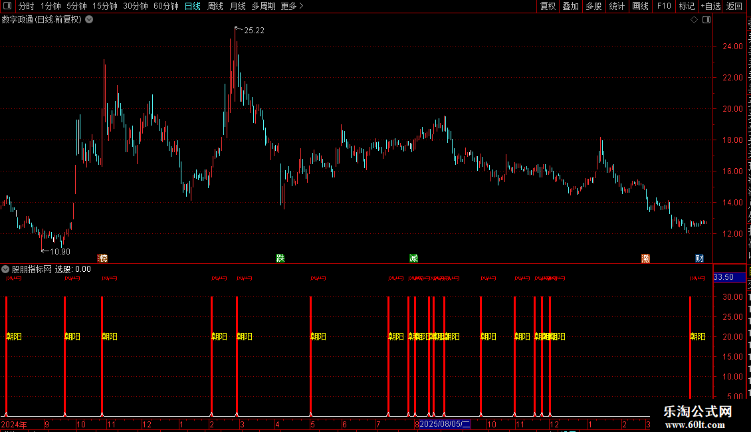The height and width of the screenshot is (432, 751).
Task: Click the orange 榜 event marker
Action: coord(102,259)
